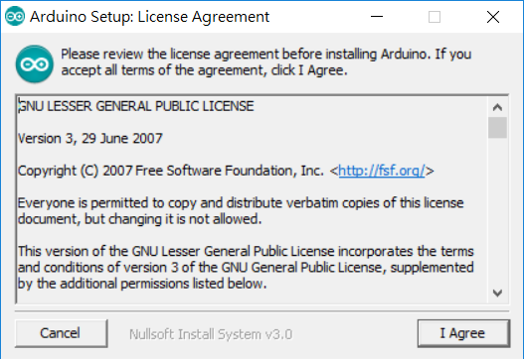Screen dimensions: 524x359
Task: Cancel the Arduino installation
Action: click(x=62, y=333)
